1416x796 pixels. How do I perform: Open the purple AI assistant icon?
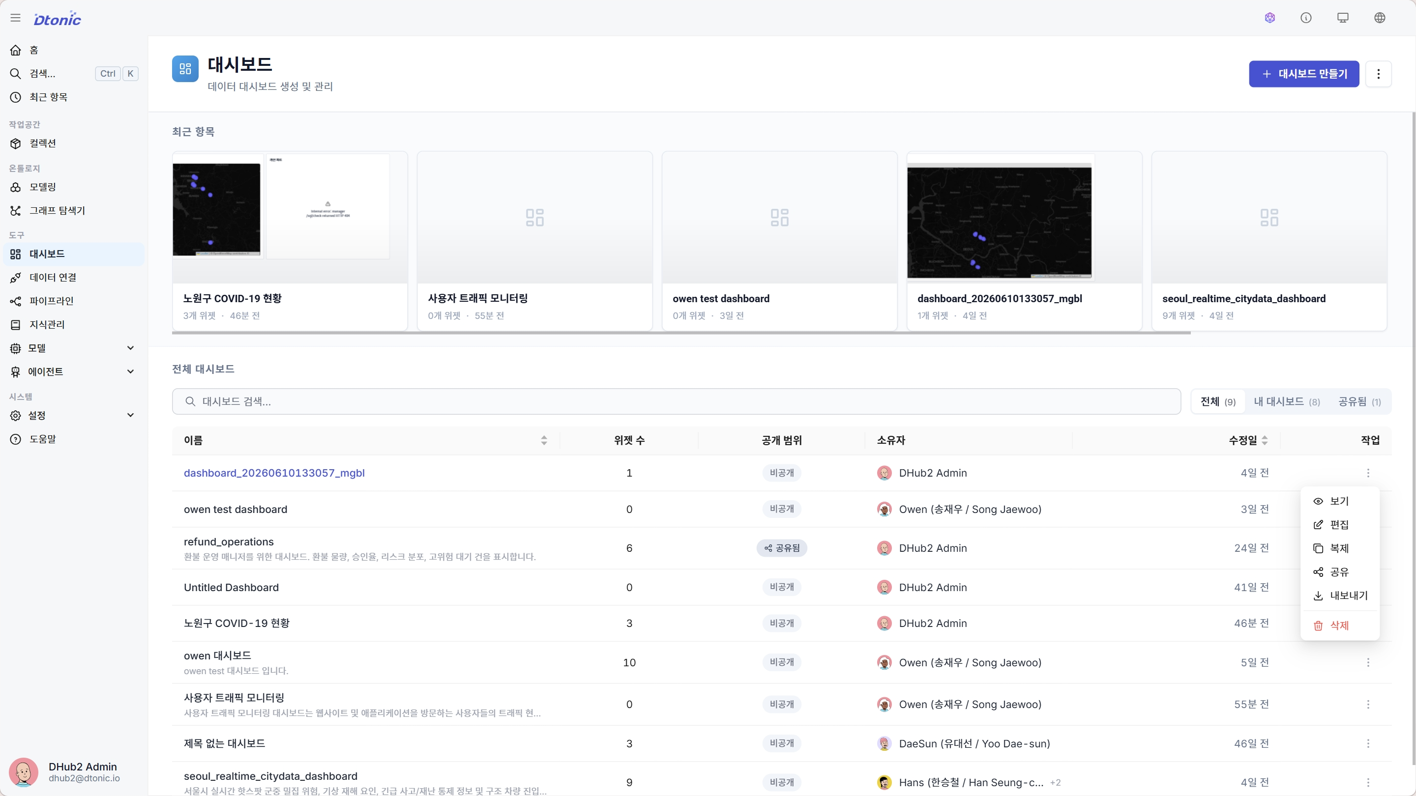[x=1270, y=18]
